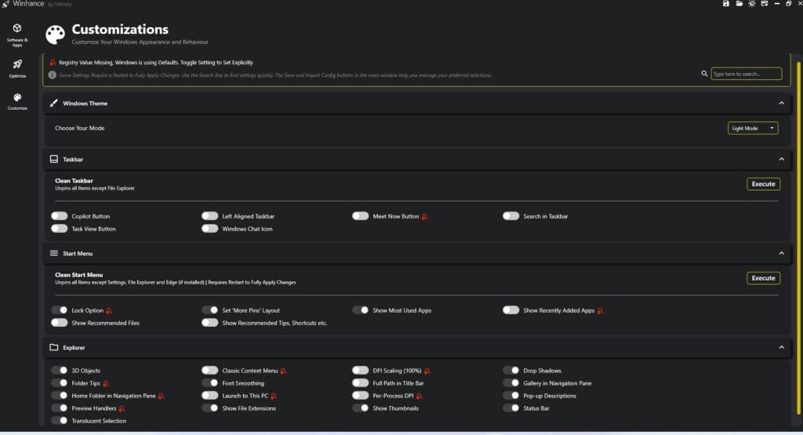Click the Start Menu section header
Image resolution: width=803 pixels, height=435 pixels.
tap(78, 253)
